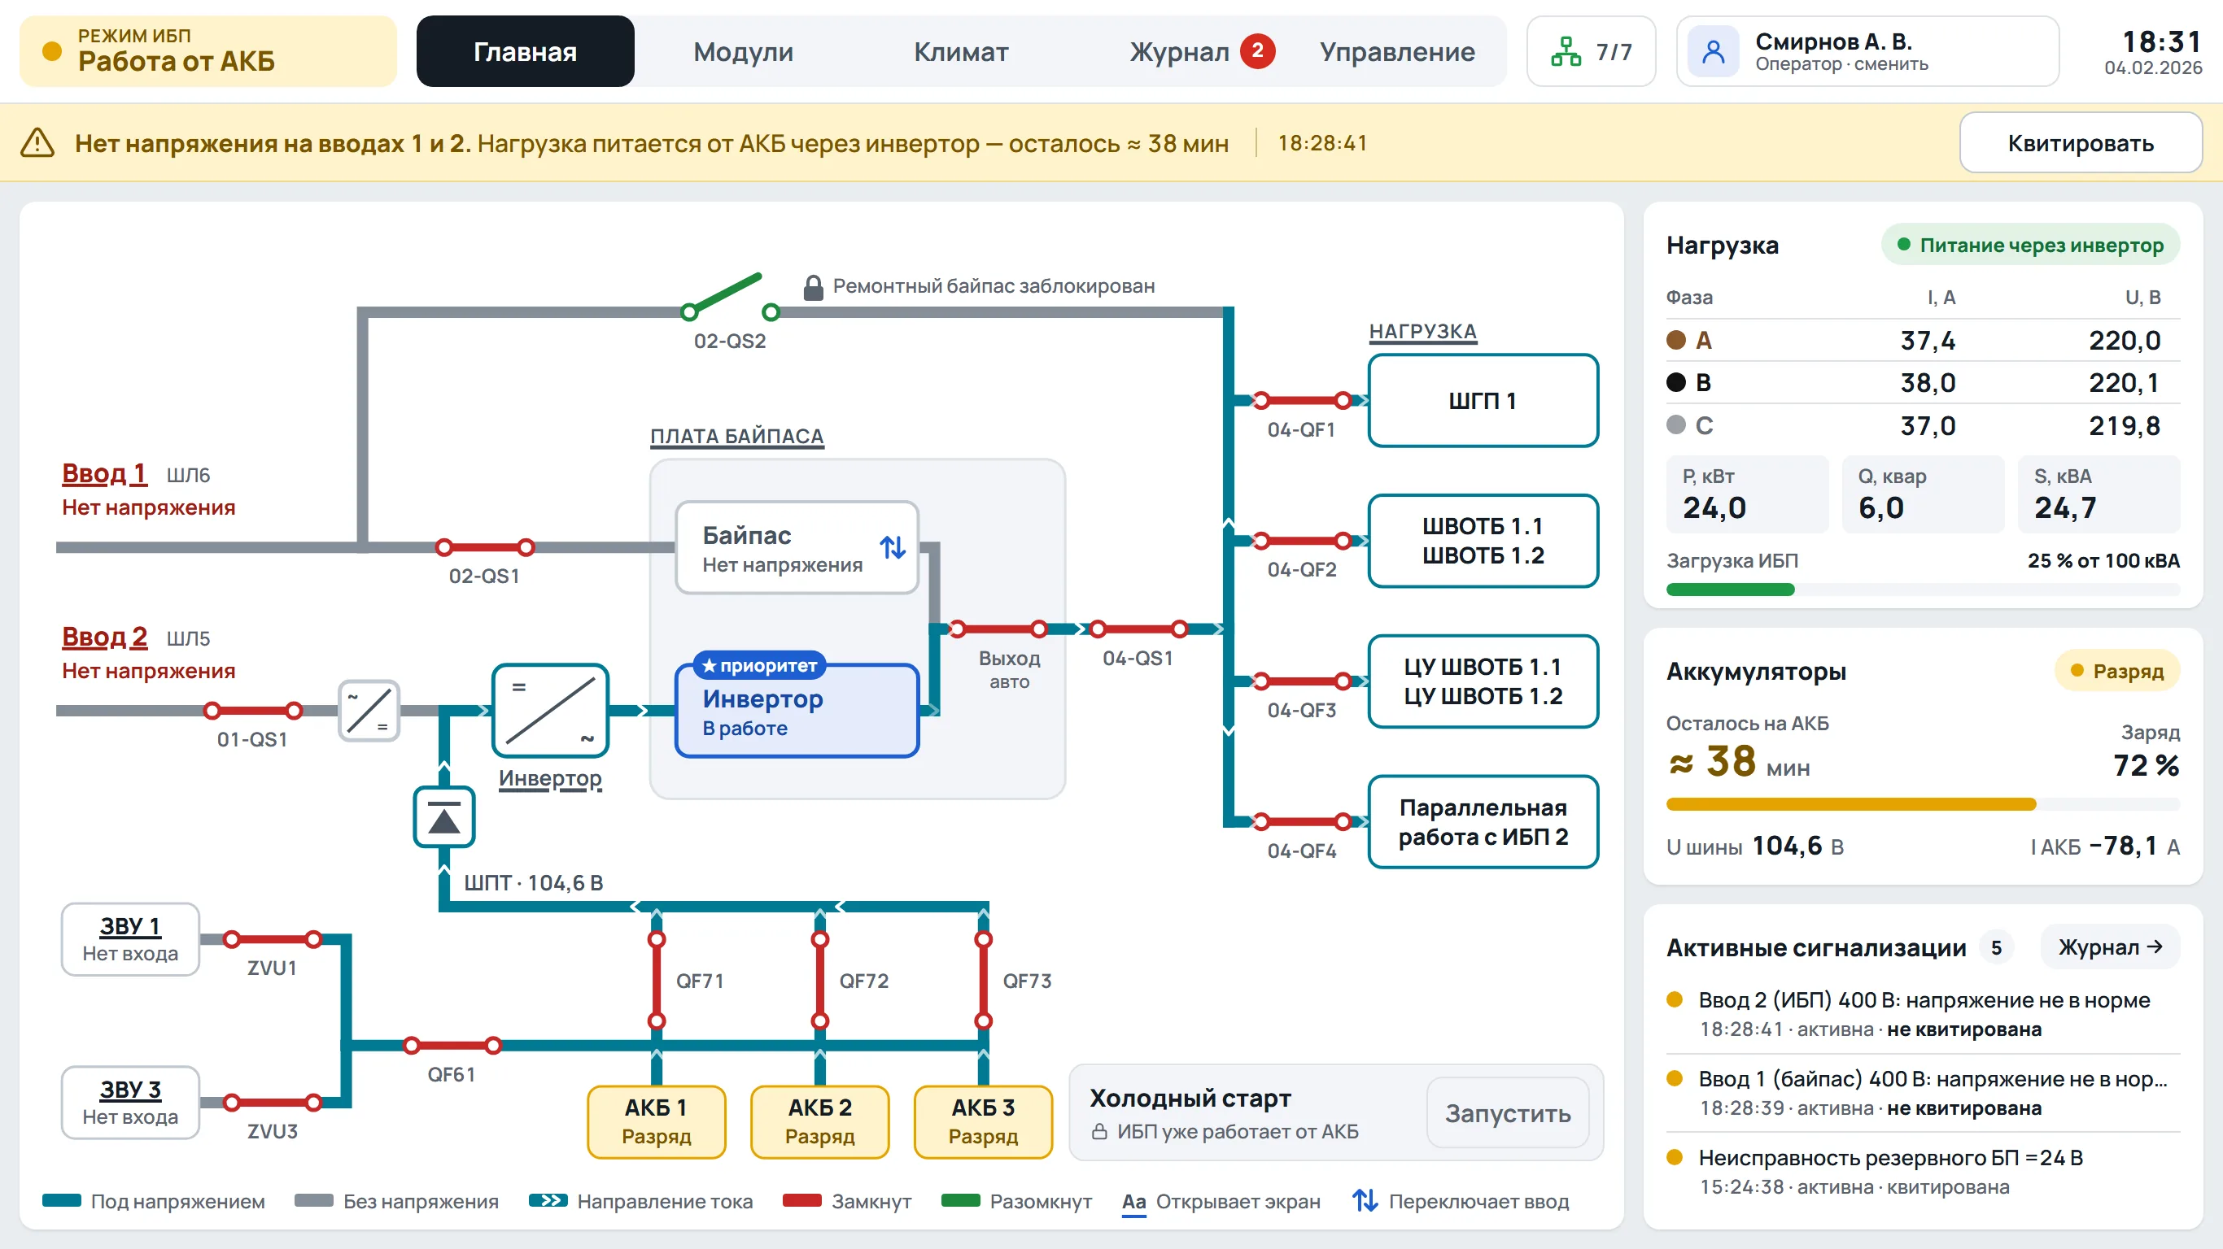Click the Выход авто switch
Image resolution: width=2223 pixels, height=1249 pixels.
point(998,629)
